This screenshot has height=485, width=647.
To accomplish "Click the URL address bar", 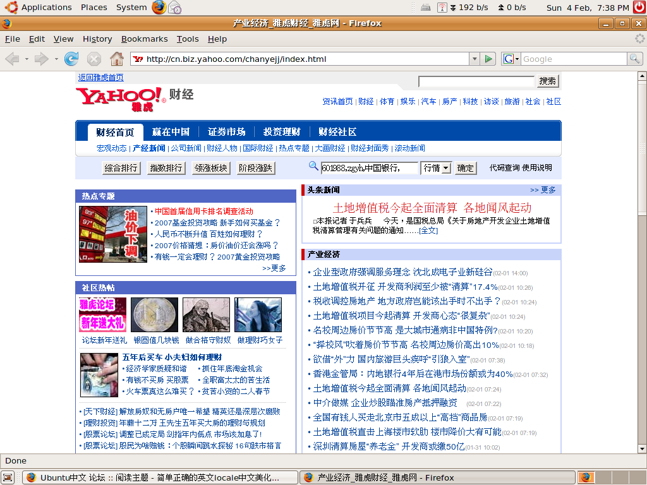I will click(306, 59).
